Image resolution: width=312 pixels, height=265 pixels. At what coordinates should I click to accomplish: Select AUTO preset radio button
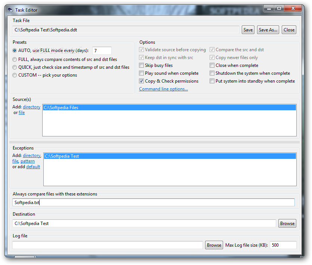point(15,50)
